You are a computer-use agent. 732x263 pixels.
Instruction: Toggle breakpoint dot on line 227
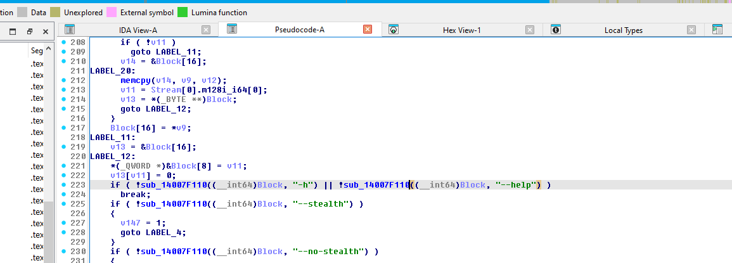64,223
